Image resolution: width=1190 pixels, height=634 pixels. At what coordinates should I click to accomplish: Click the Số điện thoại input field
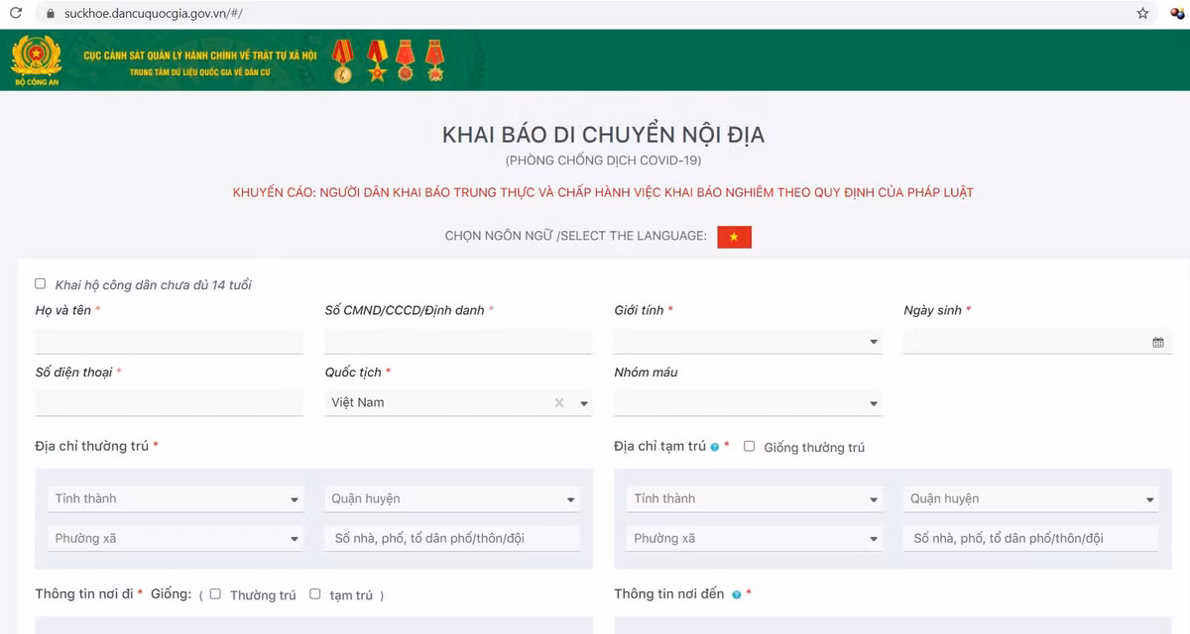coord(169,402)
